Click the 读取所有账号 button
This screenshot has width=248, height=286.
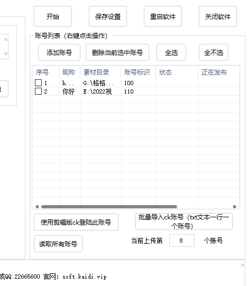coord(58,244)
